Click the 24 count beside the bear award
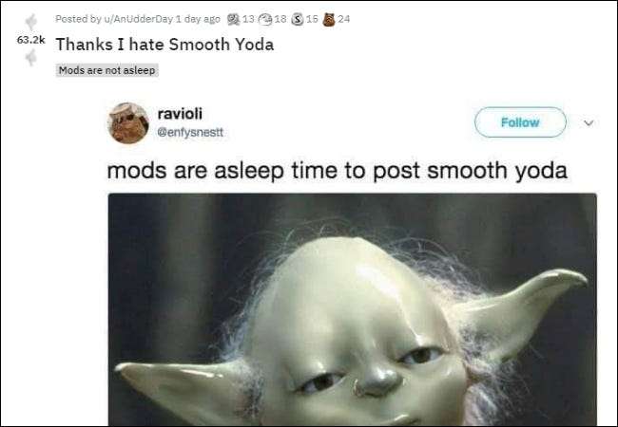Viewport: 618px width, 427px height. 343,19
